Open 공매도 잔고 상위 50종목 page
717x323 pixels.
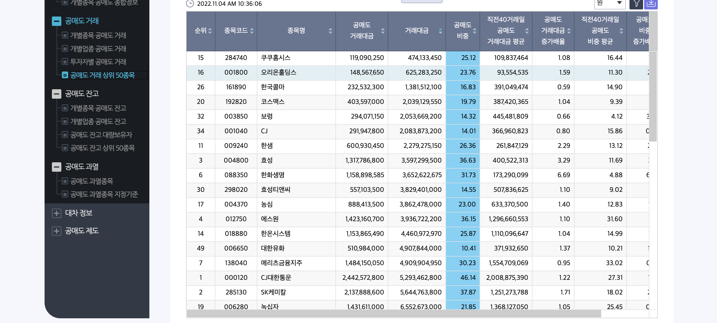(102, 148)
